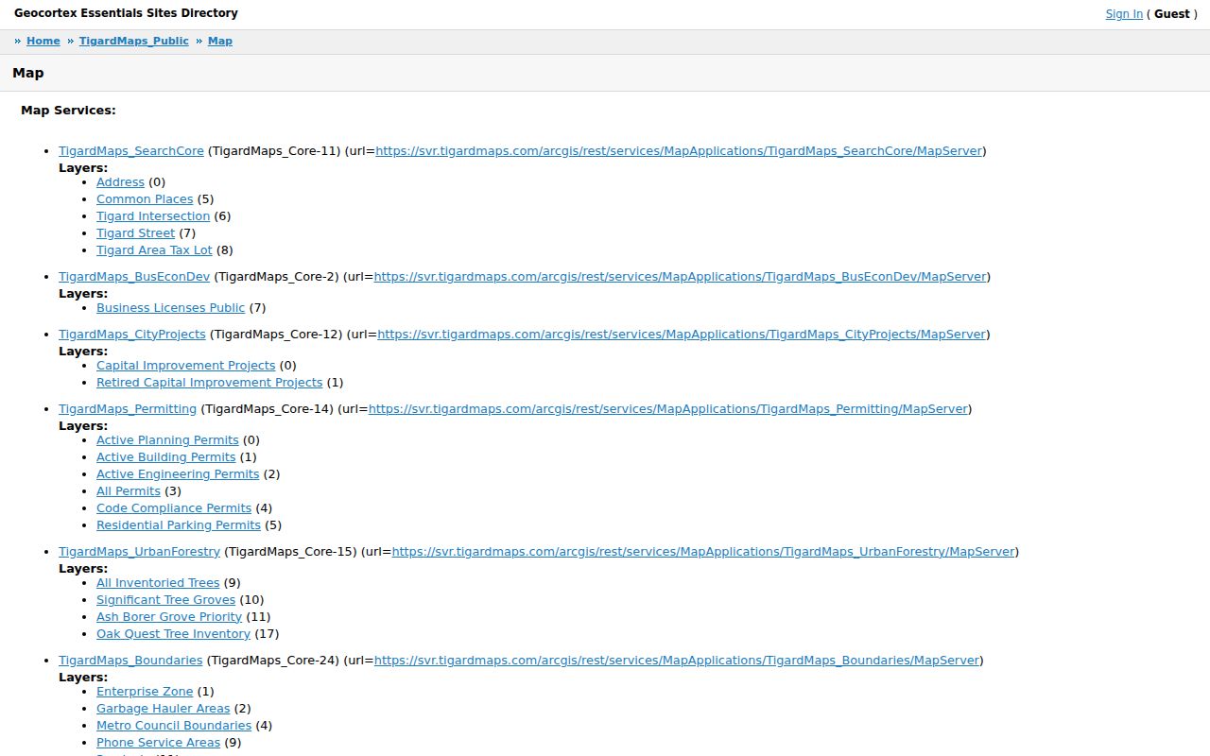This screenshot has height=756, width=1210.
Task: Open the Active Building Permits layer
Action: click(x=165, y=457)
